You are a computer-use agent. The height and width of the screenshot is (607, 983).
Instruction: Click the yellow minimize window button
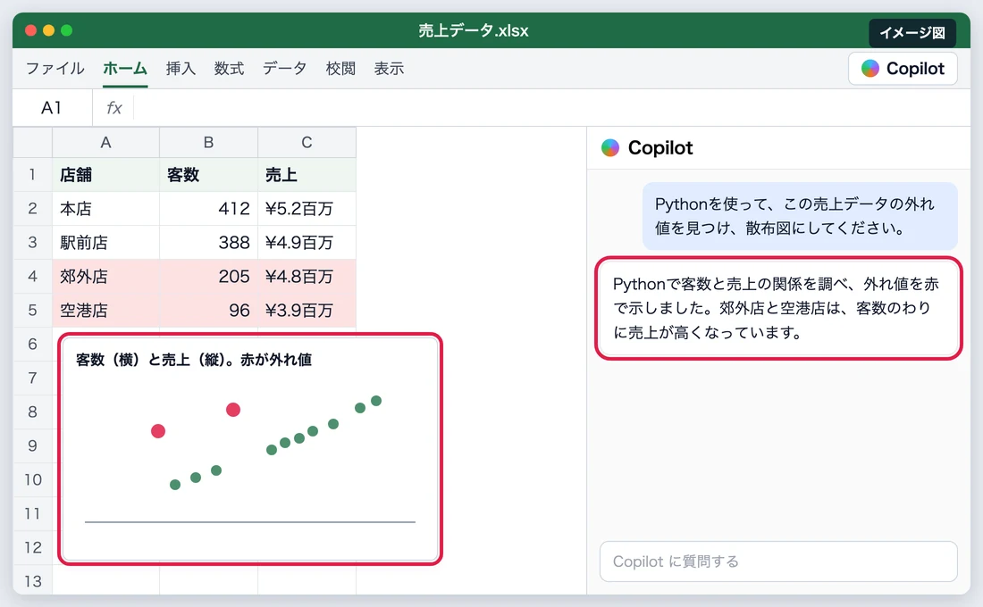click(49, 30)
